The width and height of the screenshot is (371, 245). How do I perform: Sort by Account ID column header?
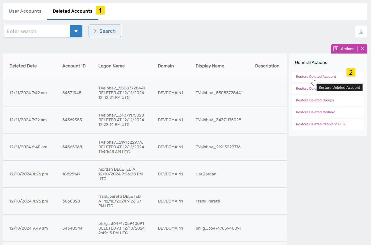coord(74,66)
